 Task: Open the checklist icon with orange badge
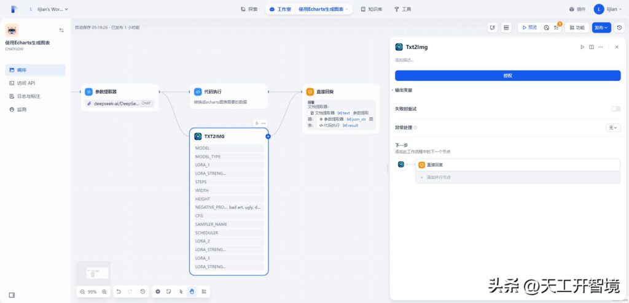click(x=557, y=28)
